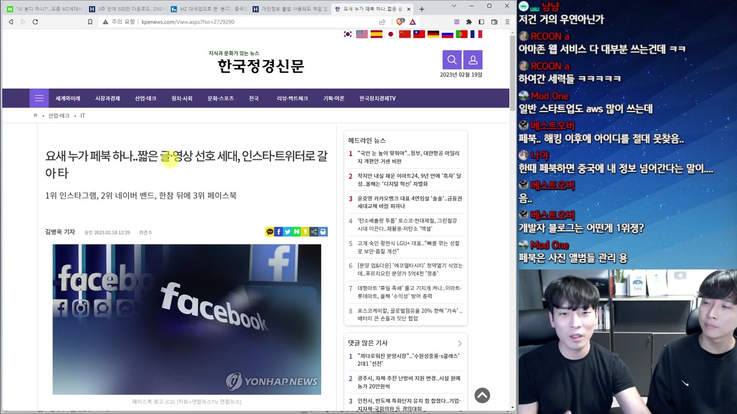The width and height of the screenshot is (737, 414).
Task: Click the 산업·테크 breadcrumb link
Action: pos(59,116)
